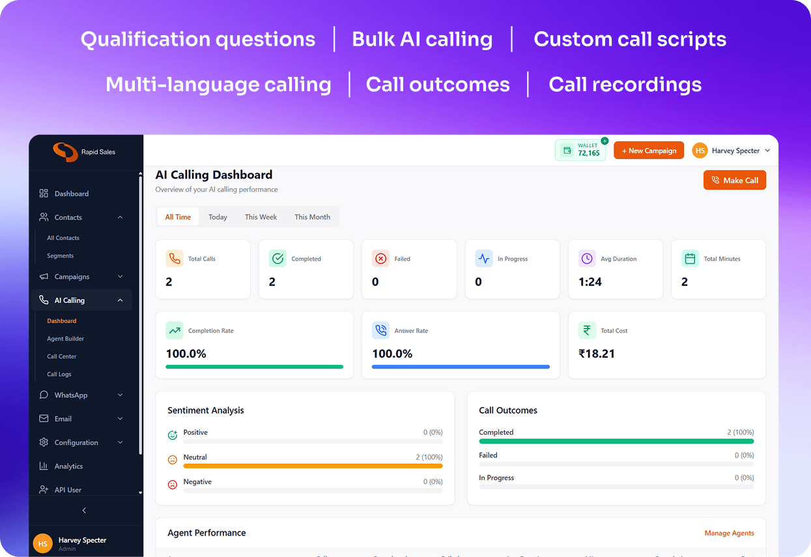Click the sidebar vertical scrollbar
Screen dimensions: 811x557
coord(141,315)
